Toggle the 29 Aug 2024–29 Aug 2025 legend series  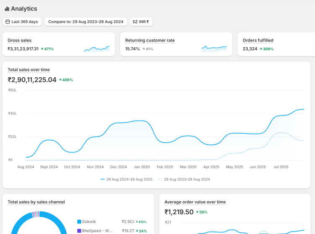pyautogui.click(x=126, y=179)
